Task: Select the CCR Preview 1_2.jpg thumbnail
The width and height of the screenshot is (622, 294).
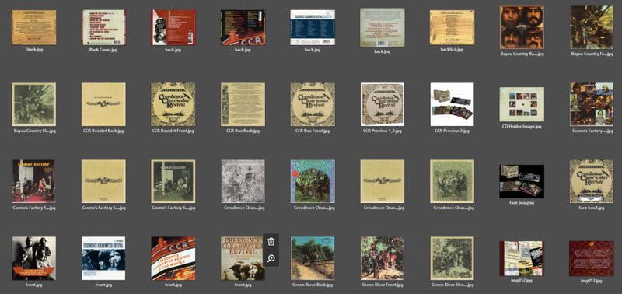Action: (x=383, y=104)
